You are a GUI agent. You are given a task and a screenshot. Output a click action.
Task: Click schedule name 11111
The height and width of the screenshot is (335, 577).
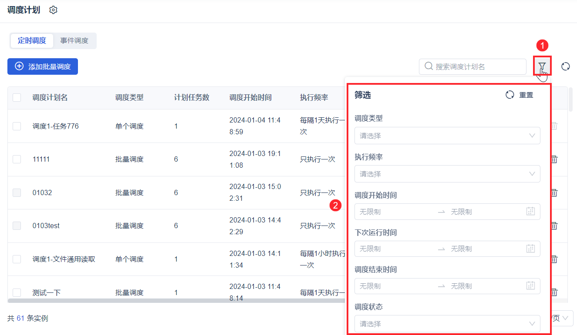tap(41, 159)
